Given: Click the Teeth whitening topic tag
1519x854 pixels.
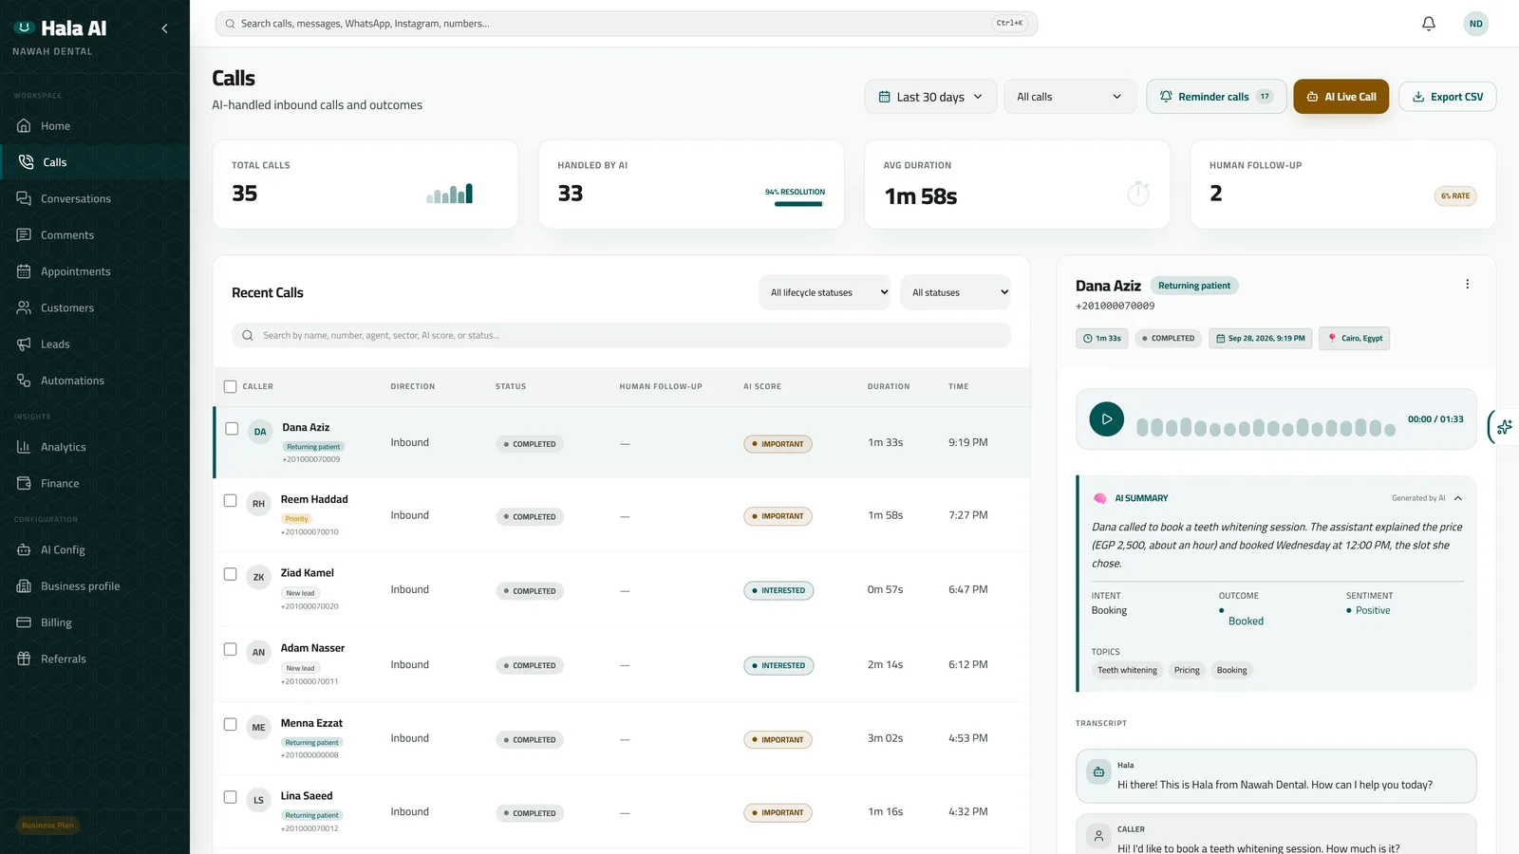Looking at the screenshot, I should (1127, 670).
